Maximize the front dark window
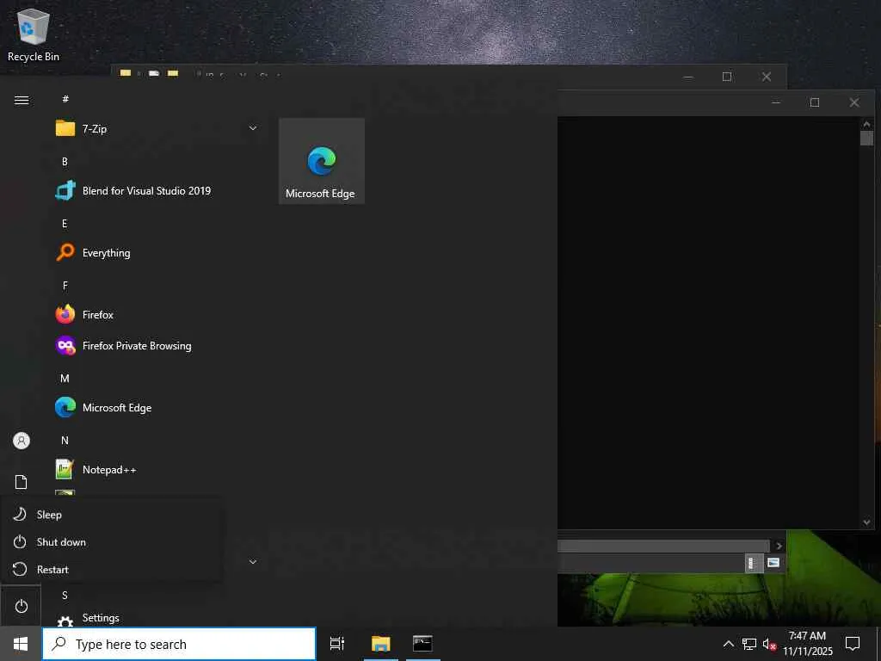Image resolution: width=881 pixels, height=661 pixels. (815, 102)
